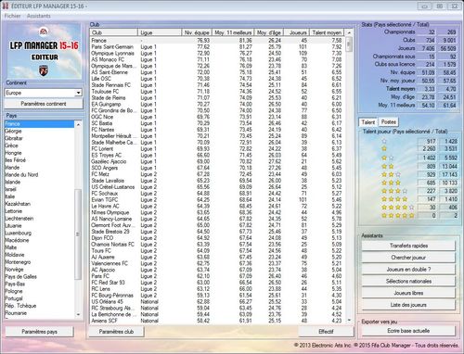This screenshot has width=464, height=354.
Task: Click the Liste des joueurs button
Action: [x=408, y=305]
